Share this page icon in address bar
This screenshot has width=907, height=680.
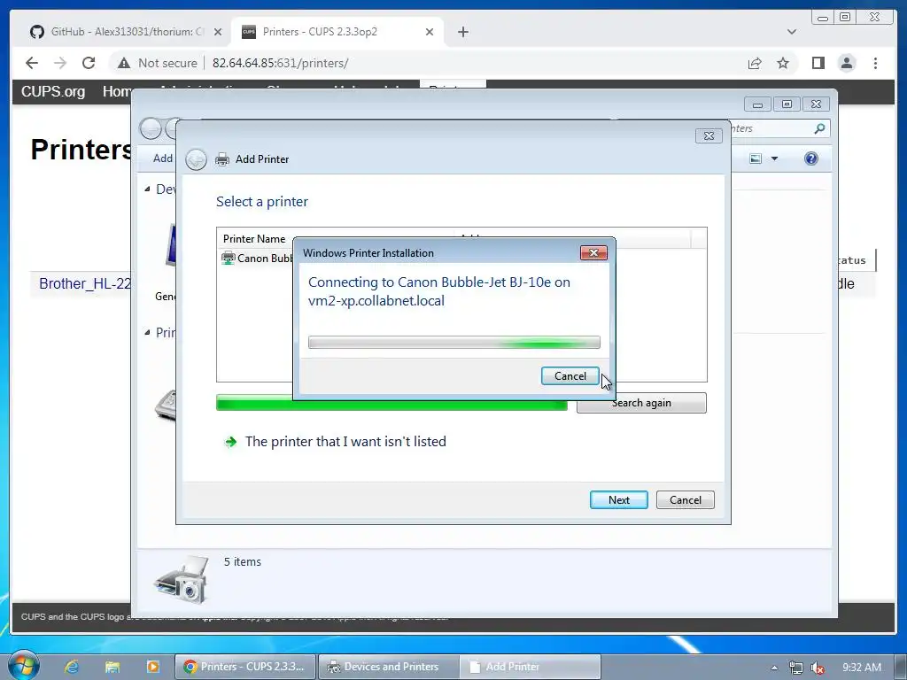pos(755,63)
